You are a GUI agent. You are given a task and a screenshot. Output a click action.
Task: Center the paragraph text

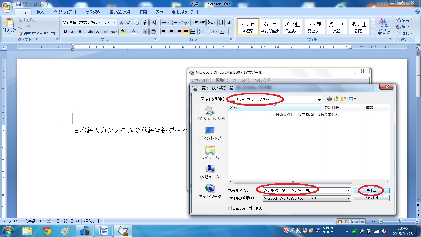(x=171, y=31)
